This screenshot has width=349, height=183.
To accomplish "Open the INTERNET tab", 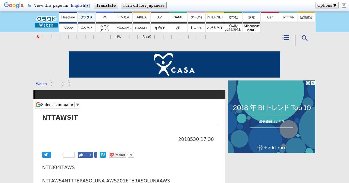I will 215,17.
